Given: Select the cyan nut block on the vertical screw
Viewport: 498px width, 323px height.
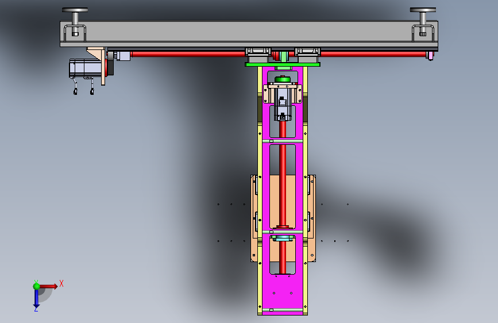Looking at the screenshot, I should tap(282, 238).
